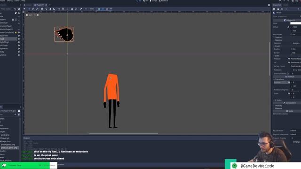This screenshot has height=169, width=301.
Task: Open skeleton bone options icon
Action: pyautogui.click(x=81, y=9)
